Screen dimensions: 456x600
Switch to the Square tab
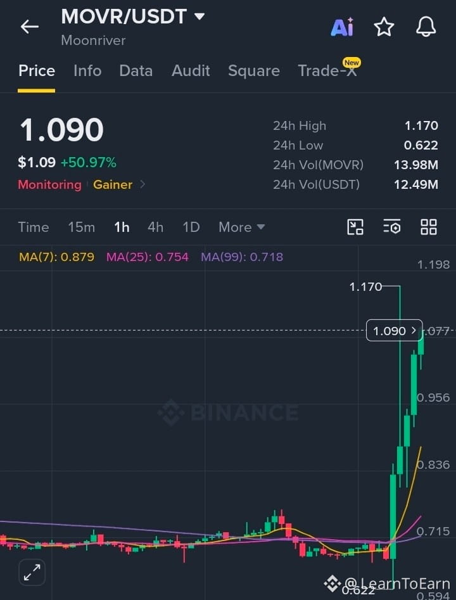(x=253, y=71)
